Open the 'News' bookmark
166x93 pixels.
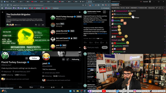(26, 8)
